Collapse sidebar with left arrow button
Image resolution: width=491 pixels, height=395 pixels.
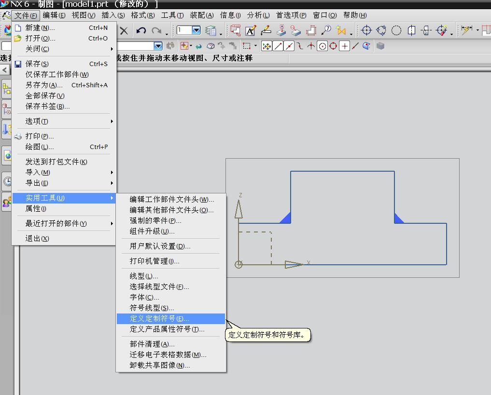[5, 70]
